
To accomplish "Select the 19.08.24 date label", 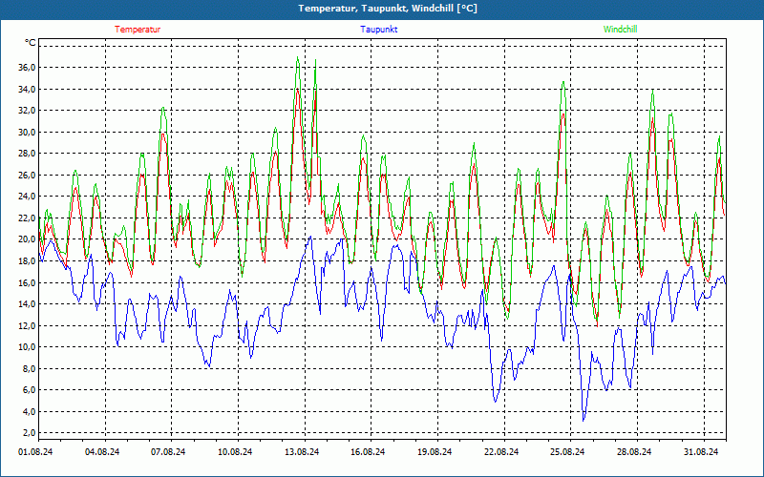I will point(435,451).
